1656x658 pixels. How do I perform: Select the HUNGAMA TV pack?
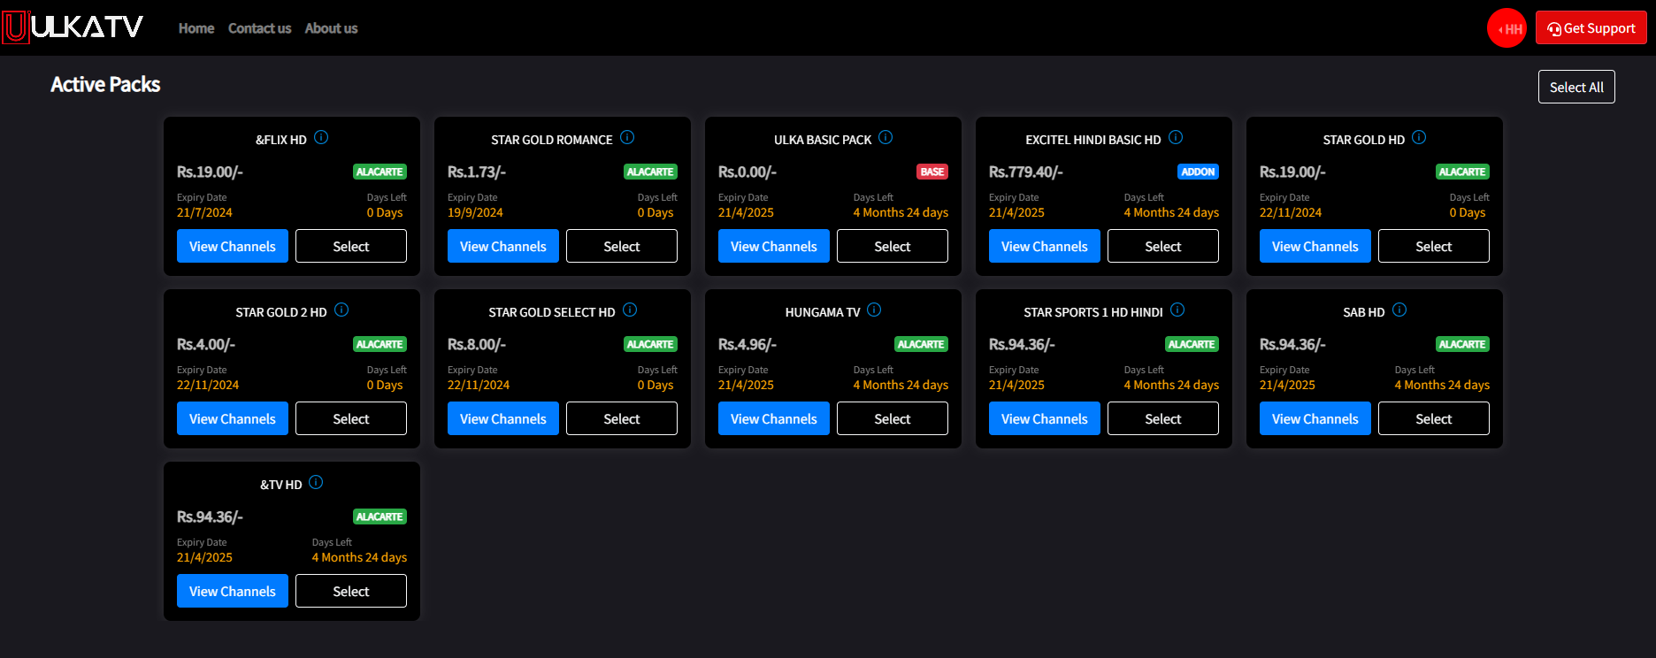[x=893, y=418]
